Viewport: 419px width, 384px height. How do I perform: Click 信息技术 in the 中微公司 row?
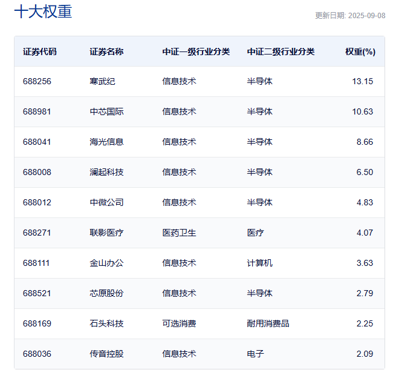179,202
